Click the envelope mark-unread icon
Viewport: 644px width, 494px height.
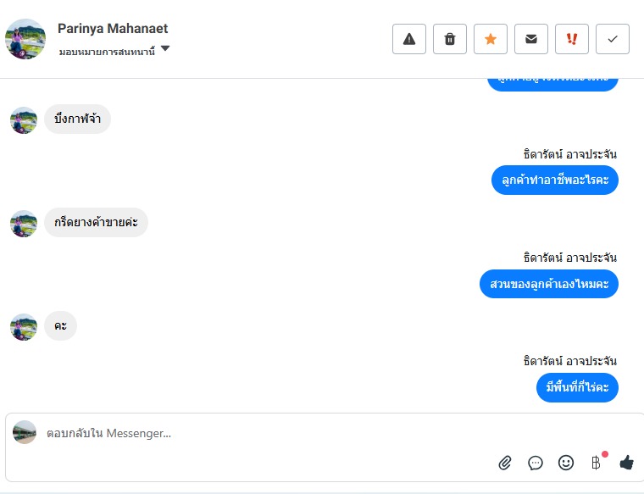tap(531, 39)
